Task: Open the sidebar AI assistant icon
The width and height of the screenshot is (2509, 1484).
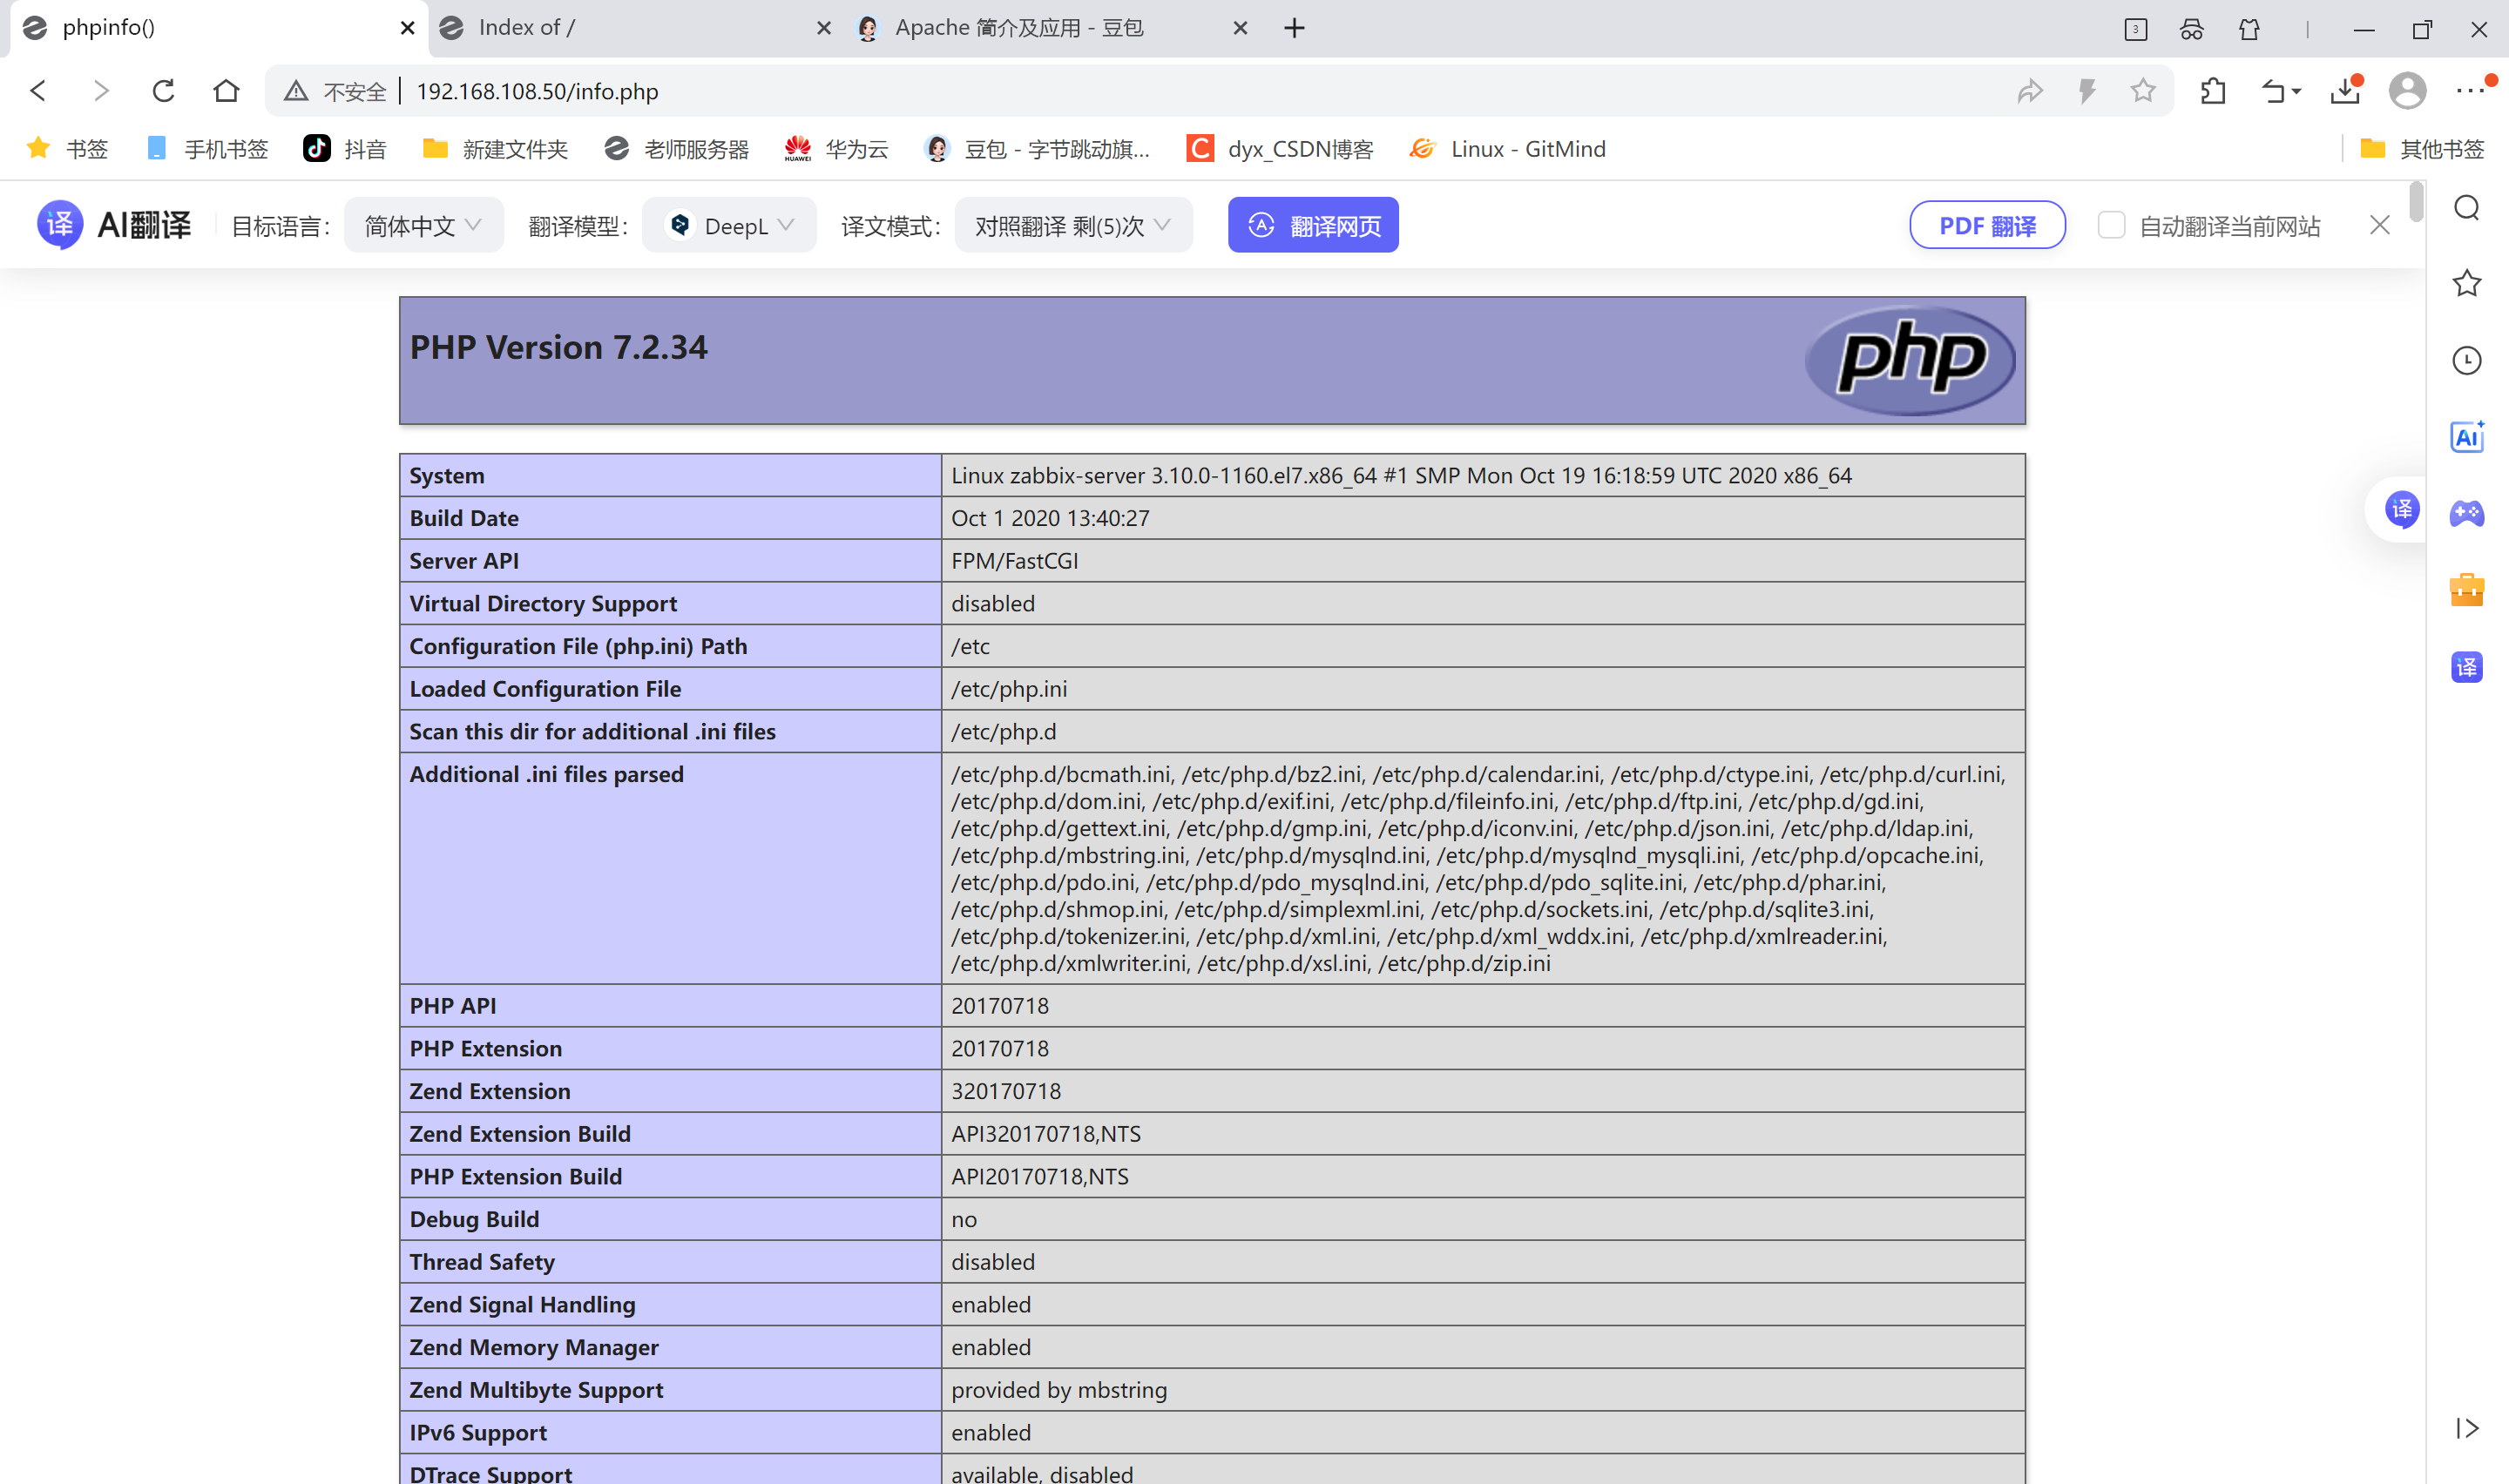Action: (x=2466, y=437)
